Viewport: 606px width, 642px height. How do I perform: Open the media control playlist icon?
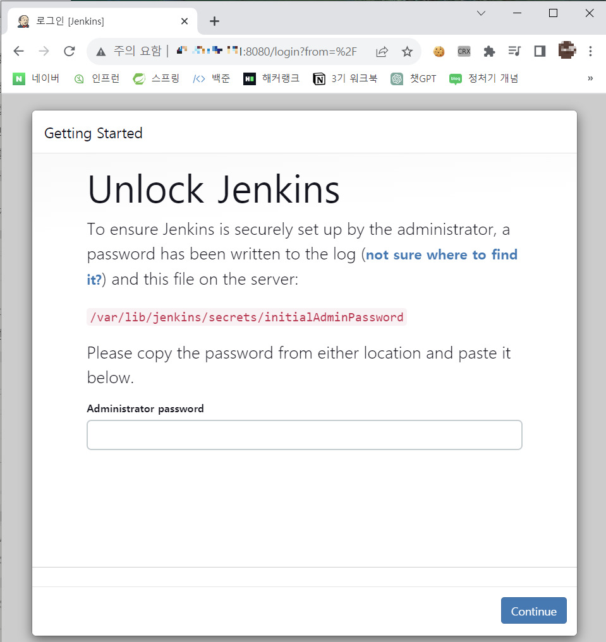point(514,51)
